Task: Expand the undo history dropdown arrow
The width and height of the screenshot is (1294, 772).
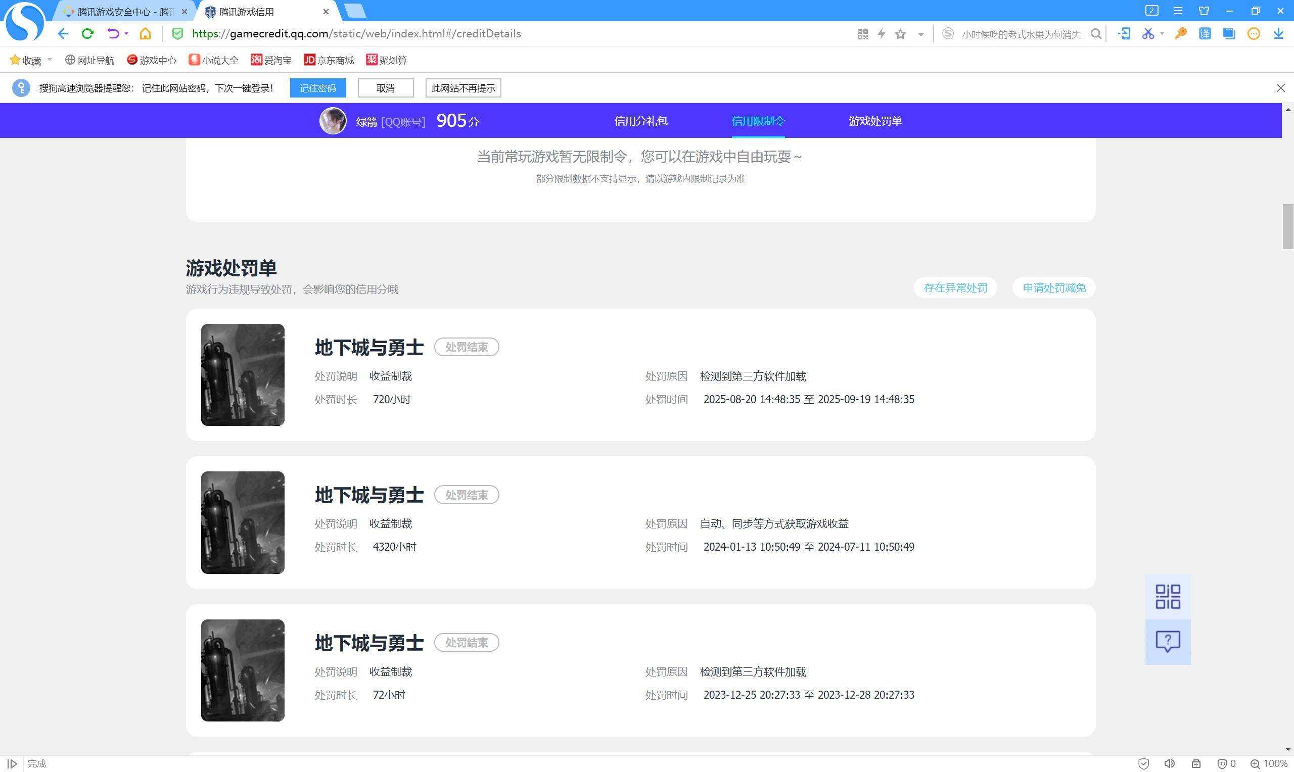Action: 126,34
